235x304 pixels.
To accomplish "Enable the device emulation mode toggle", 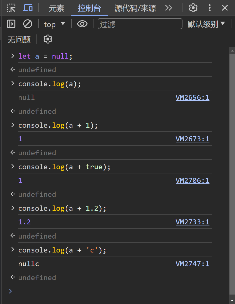I will click(28, 8).
